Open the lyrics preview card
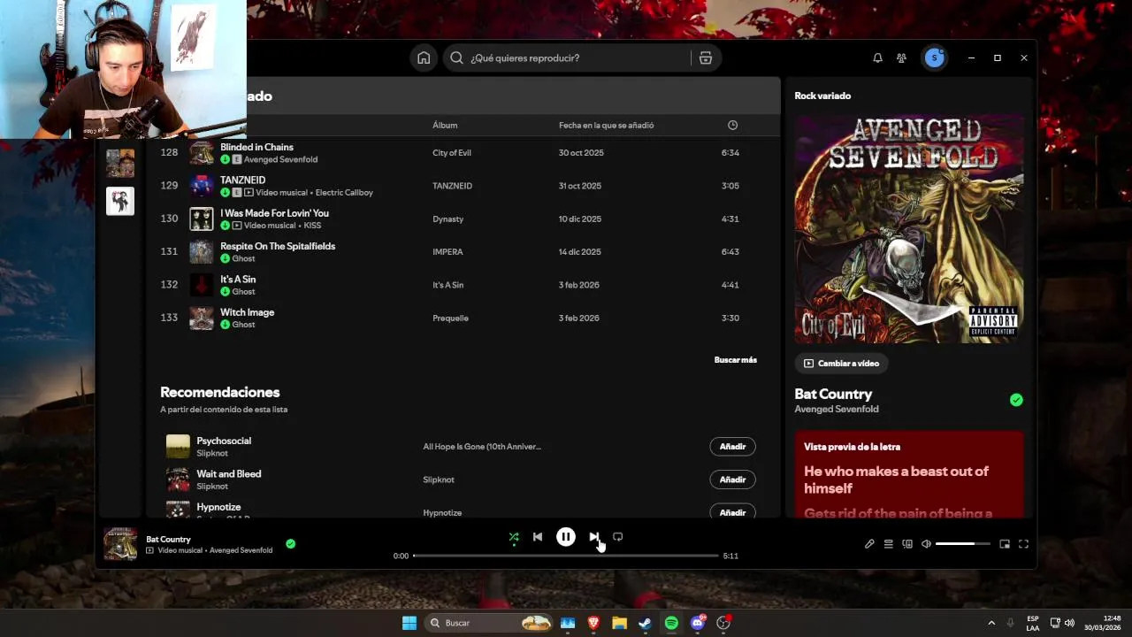The width and height of the screenshot is (1132, 637). (x=909, y=474)
